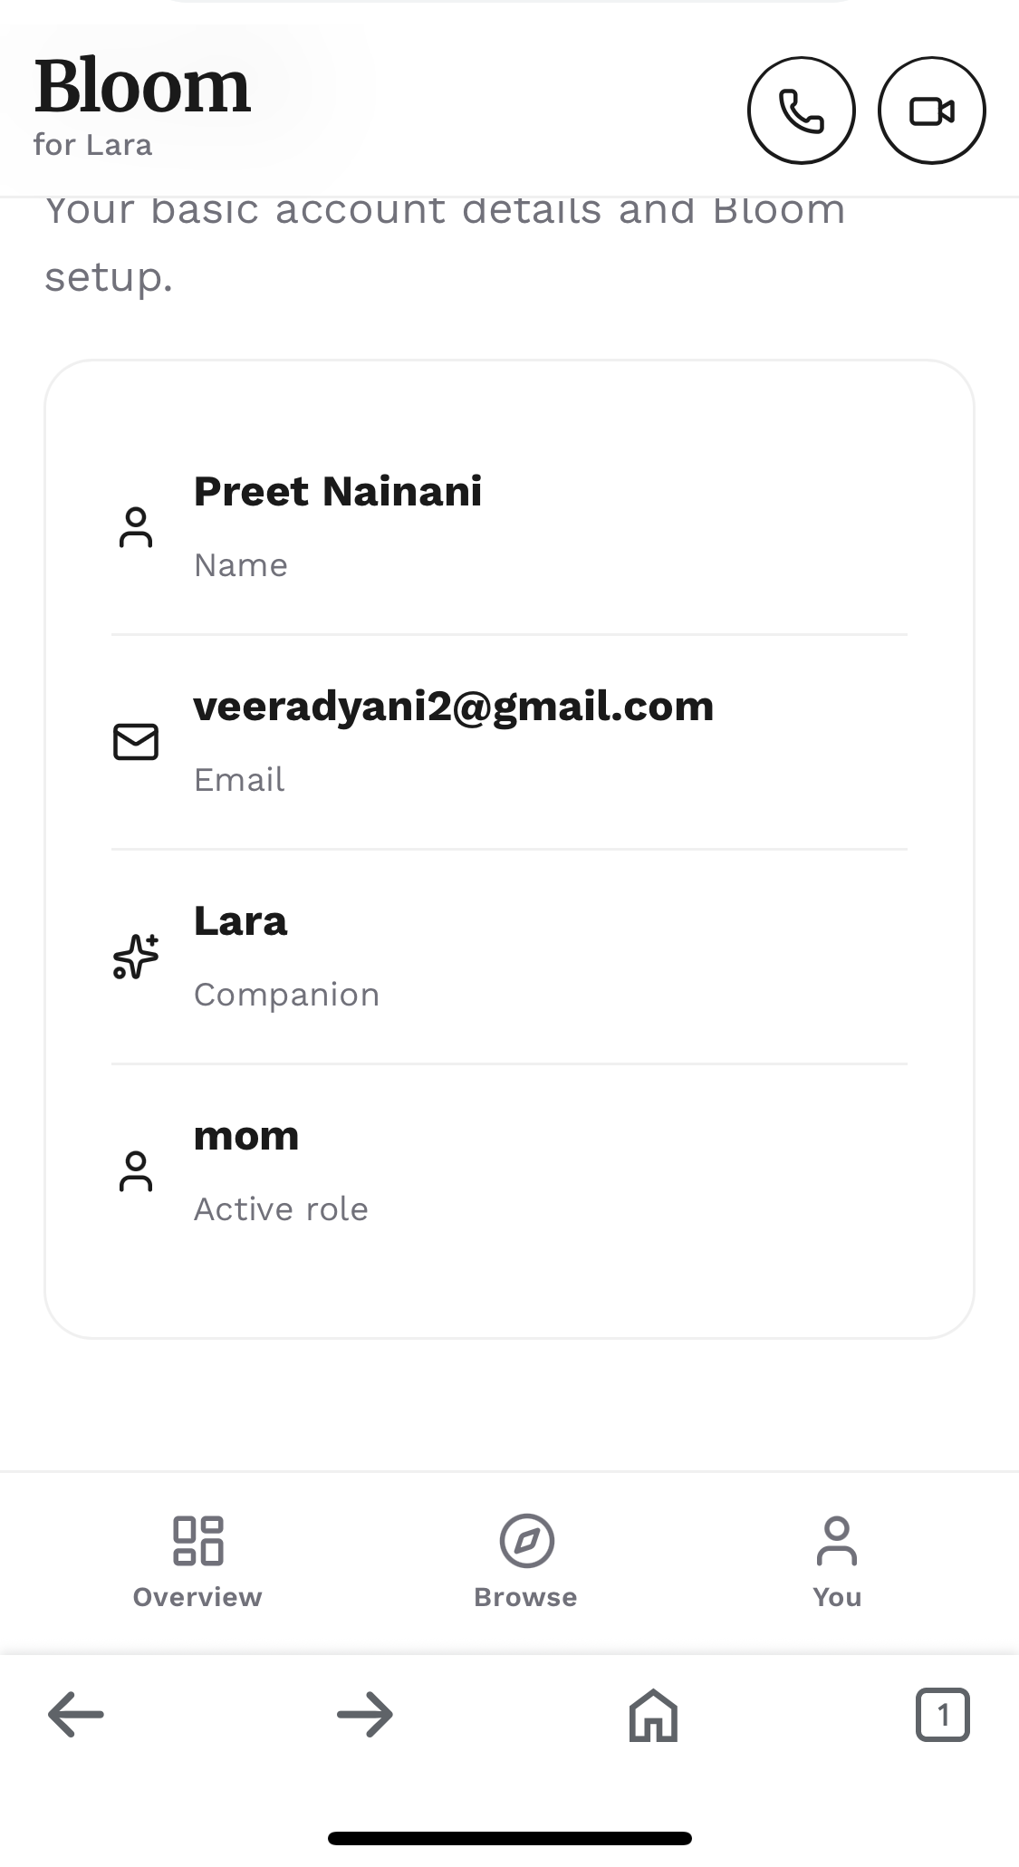Viewport: 1019px width, 1867px height.
Task: Switch to the Browse tab
Action: [x=525, y=1562]
